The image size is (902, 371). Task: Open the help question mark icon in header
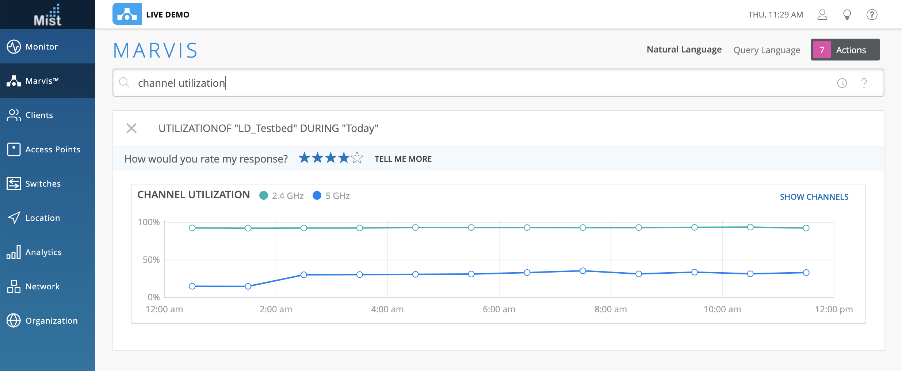click(872, 15)
